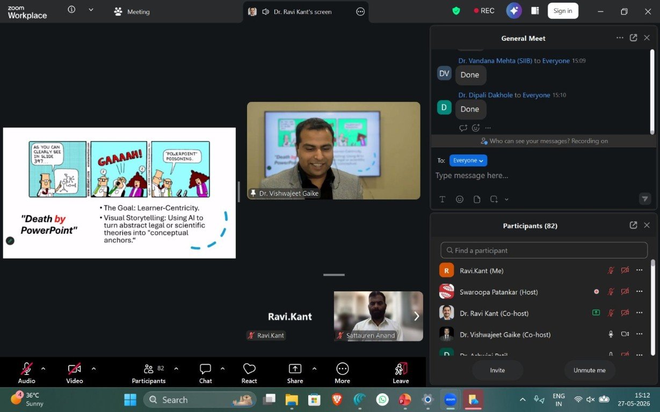Click the text formatting icon in chat
The width and height of the screenshot is (660, 412).
pos(443,199)
